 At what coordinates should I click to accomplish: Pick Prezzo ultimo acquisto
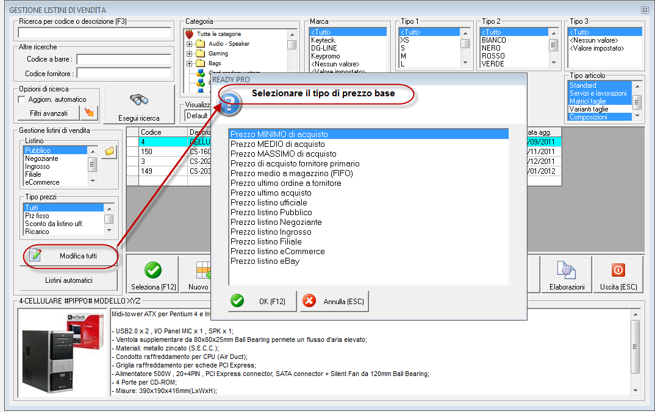pyautogui.click(x=369, y=193)
